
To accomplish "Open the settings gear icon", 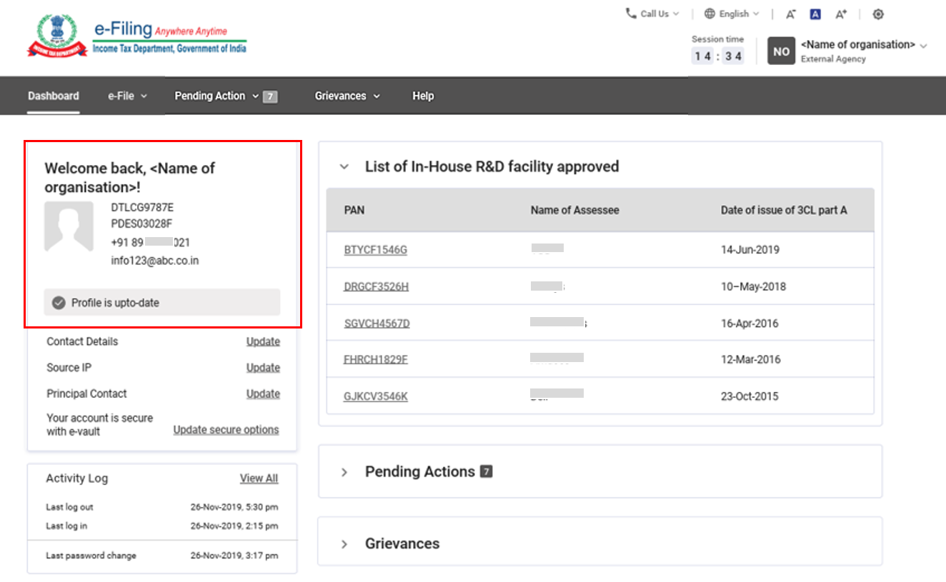I will [878, 14].
